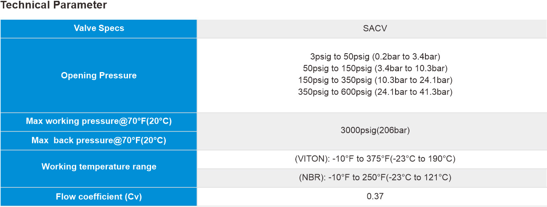Select the Flow coefficient (Cv) label
The height and width of the screenshot is (207, 547).
click(x=98, y=197)
